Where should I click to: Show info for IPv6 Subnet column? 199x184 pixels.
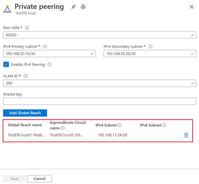(164, 125)
